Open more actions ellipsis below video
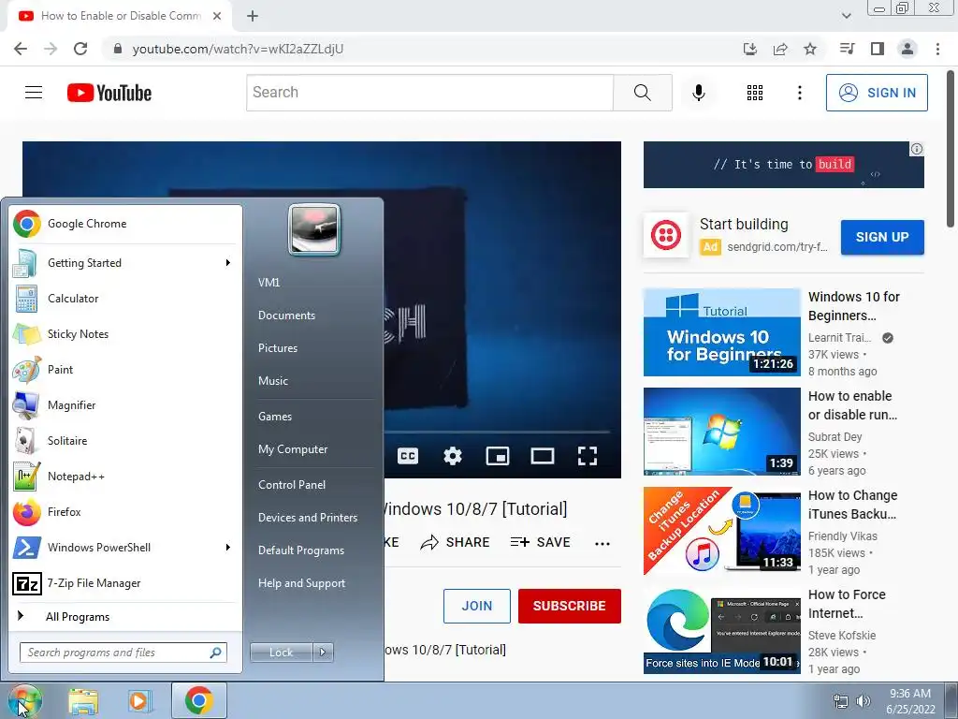 click(602, 543)
